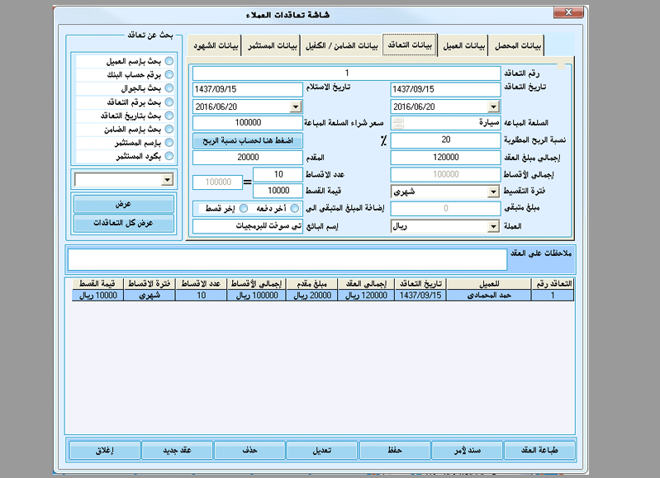Click the عرض button
The image size is (660, 478).
click(x=124, y=204)
